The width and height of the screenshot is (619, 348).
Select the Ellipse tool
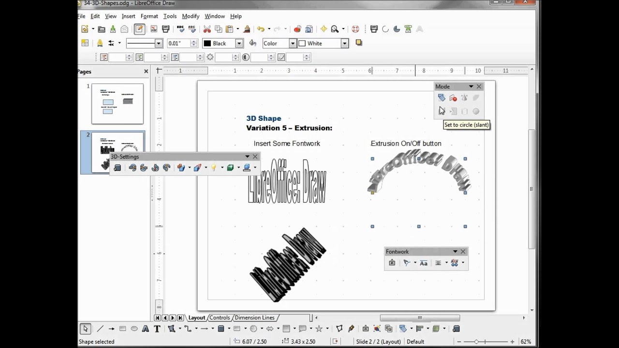pyautogui.click(x=134, y=329)
